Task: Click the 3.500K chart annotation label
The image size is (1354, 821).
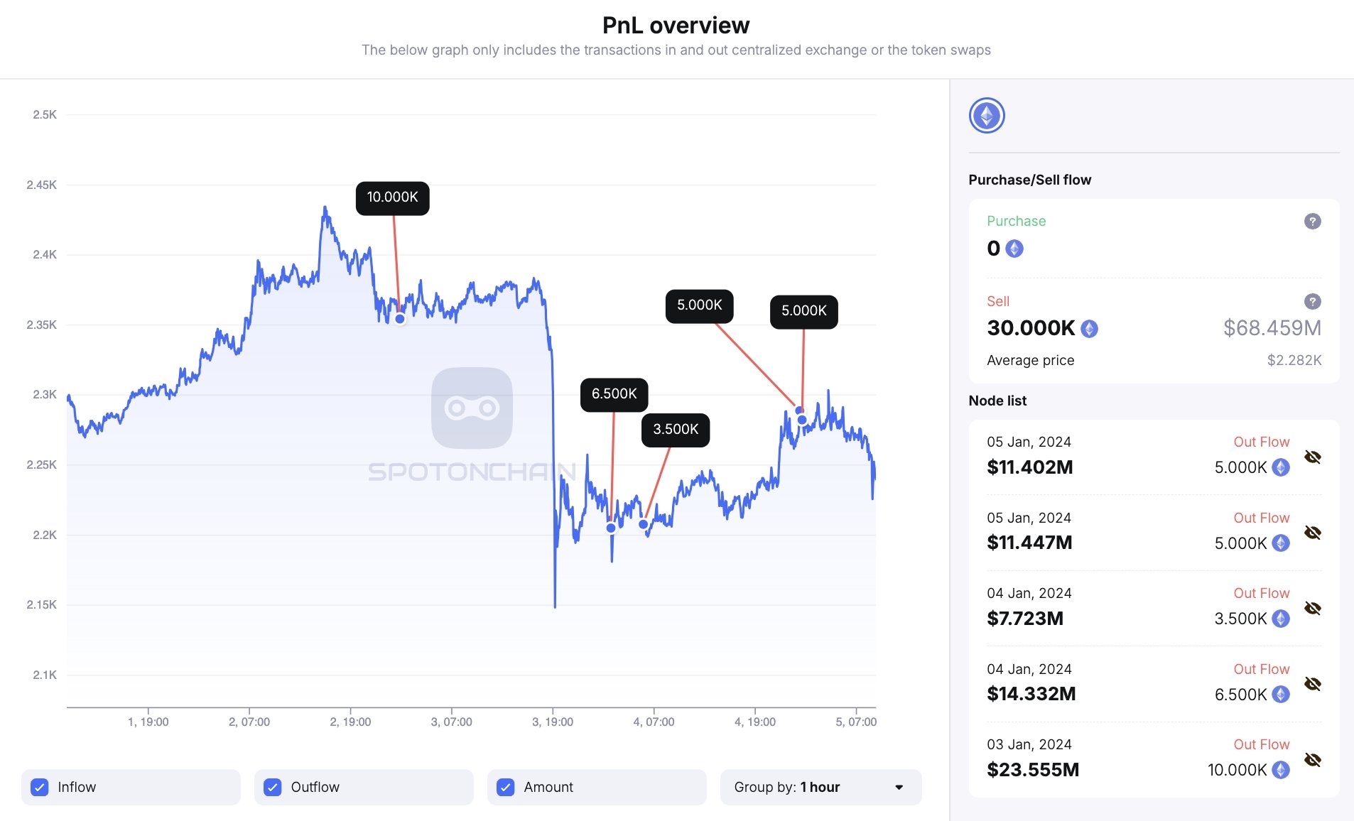Action: [x=675, y=430]
